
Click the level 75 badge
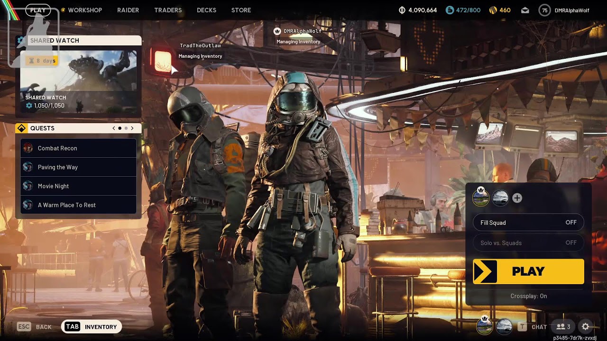tap(544, 10)
